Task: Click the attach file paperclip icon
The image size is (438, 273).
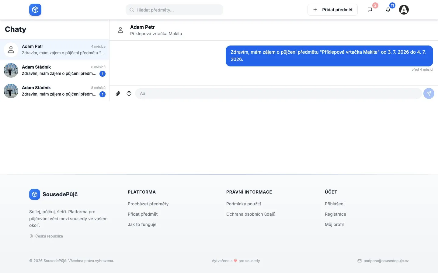Action: 118,93
